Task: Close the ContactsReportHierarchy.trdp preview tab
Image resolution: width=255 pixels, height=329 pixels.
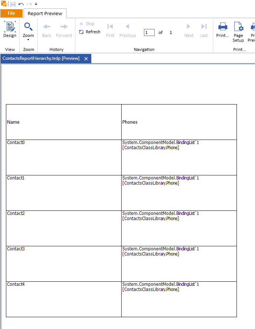Action: [86, 59]
